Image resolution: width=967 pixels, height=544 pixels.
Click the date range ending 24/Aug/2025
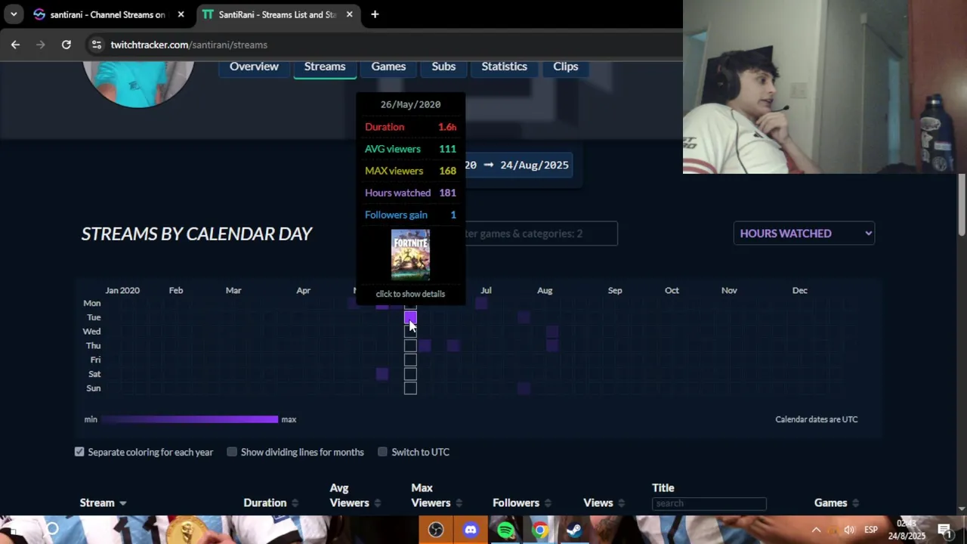point(518,165)
